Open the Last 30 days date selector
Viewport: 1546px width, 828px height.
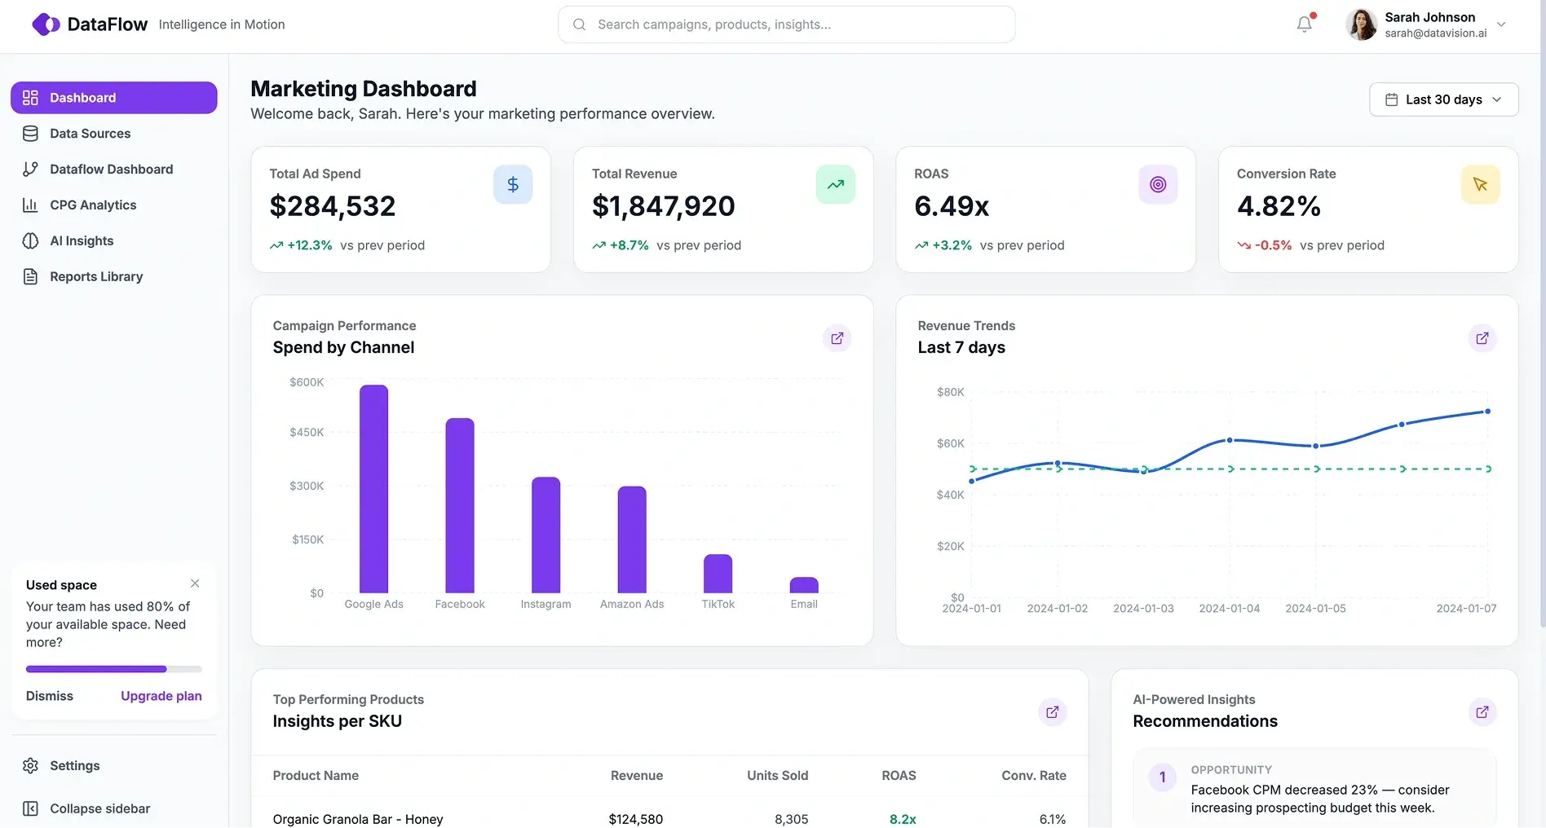1443,99
